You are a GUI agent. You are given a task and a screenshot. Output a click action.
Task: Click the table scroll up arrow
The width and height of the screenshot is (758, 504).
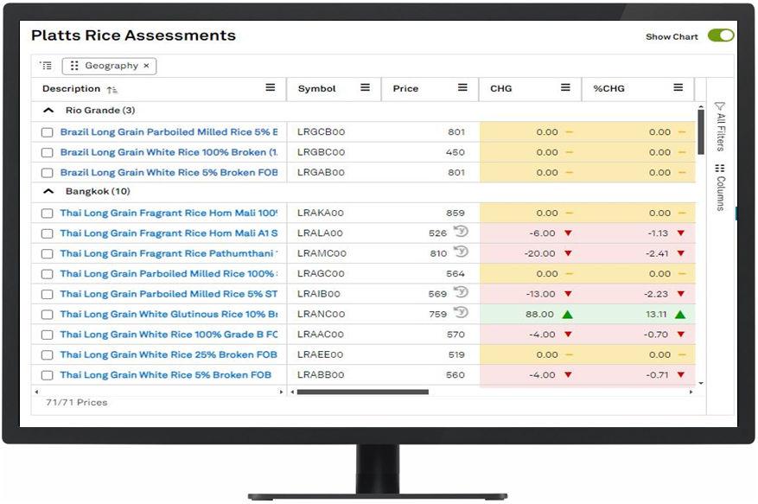(x=700, y=106)
